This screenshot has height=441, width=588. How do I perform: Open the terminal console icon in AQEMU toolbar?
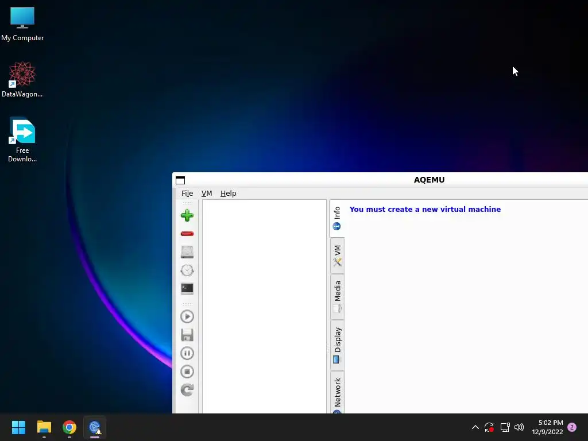click(187, 288)
